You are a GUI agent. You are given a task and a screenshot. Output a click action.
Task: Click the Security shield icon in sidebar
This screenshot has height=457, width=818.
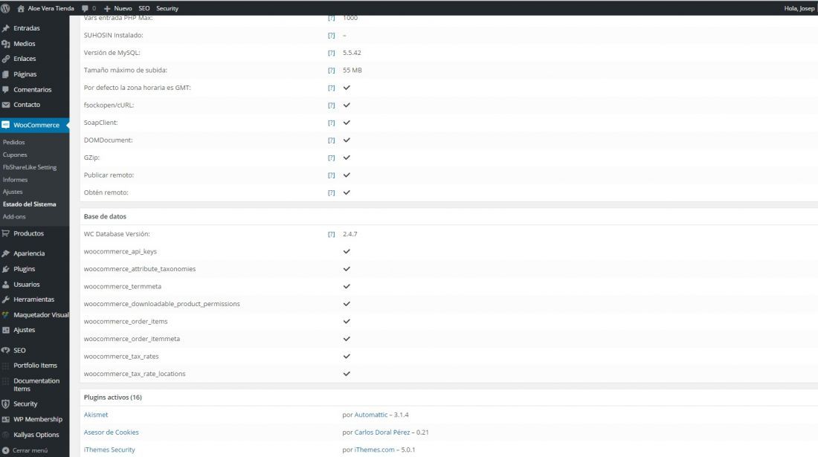(6, 403)
